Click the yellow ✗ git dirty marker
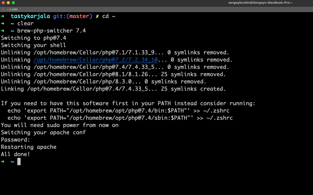Viewport: 313px width, 195px height. 97,16
